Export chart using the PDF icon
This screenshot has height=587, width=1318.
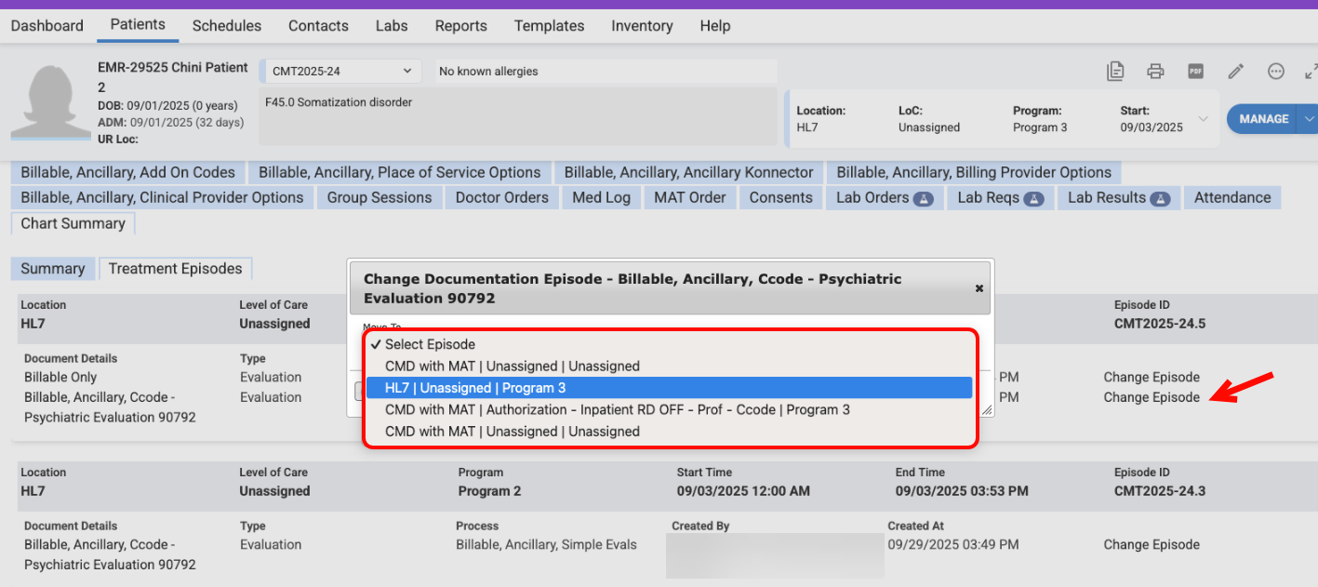pos(1195,72)
